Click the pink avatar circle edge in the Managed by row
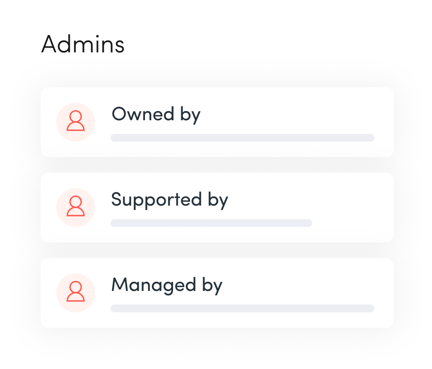This screenshot has height=369, width=432. click(x=59, y=293)
